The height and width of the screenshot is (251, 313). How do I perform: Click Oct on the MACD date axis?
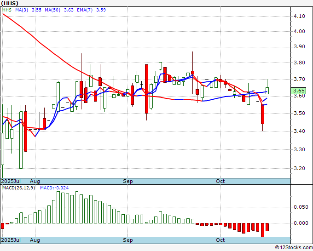tap(220, 240)
